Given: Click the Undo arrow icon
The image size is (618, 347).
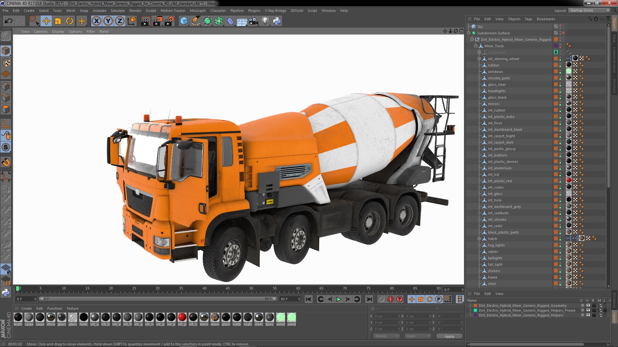Looking at the screenshot, I should click(8, 21).
